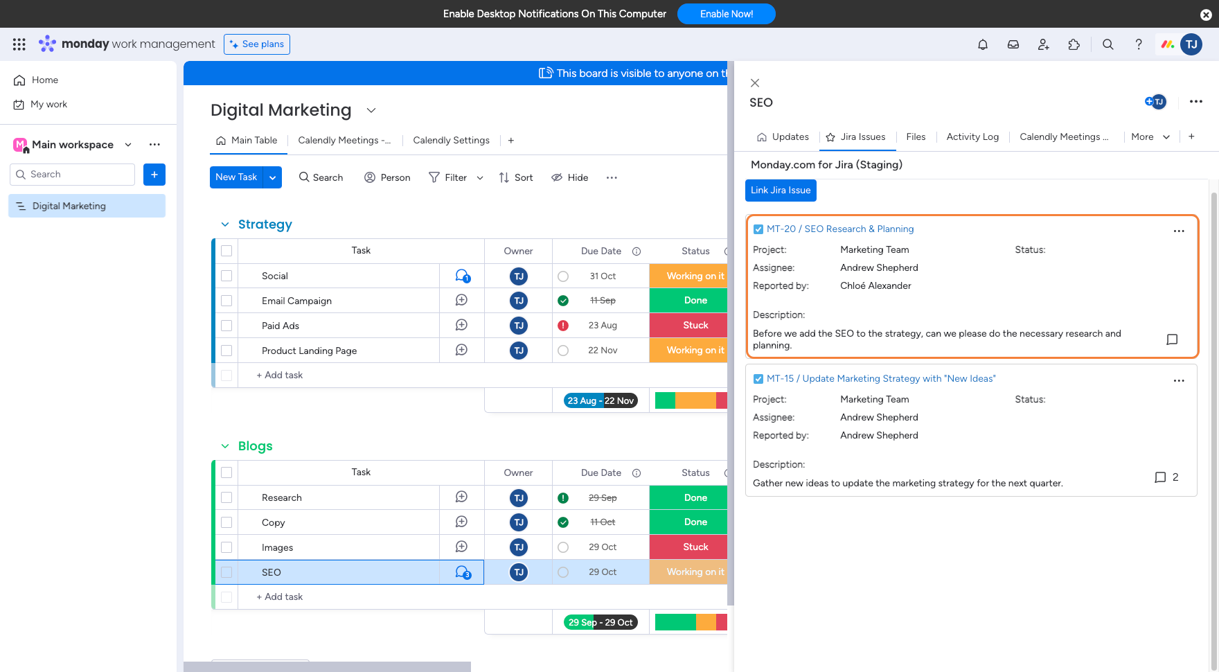Switch to the Activity Log tab

pyautogui.click(x=972, y=136)
